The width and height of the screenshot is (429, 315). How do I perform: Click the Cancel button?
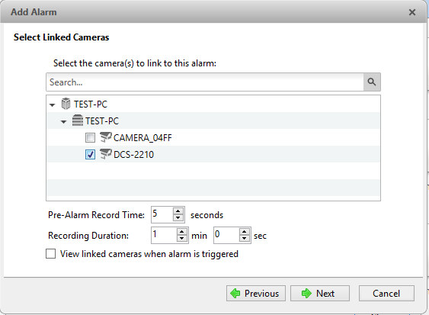pos(386,294)
